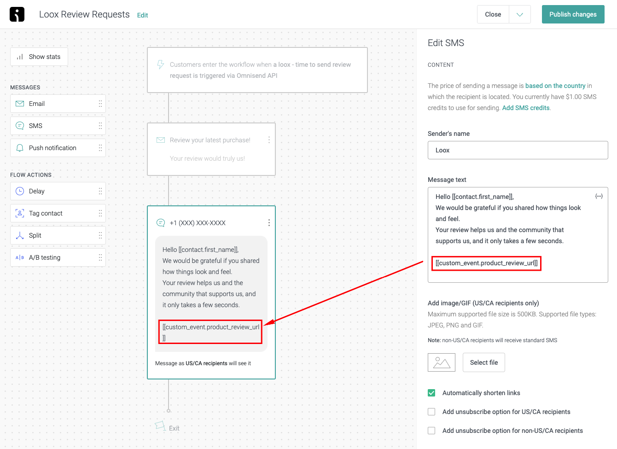This screenshot has height=449, width=617.
Task: Click the drag handle on Delay block
Action: click(100, 191)
